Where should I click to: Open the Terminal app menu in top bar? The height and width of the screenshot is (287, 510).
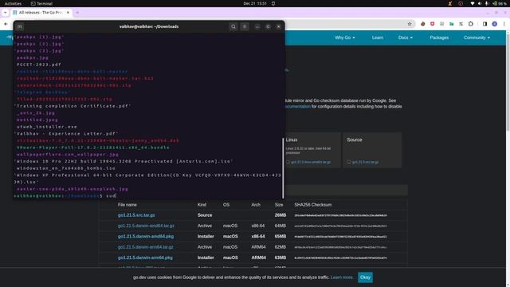tap(41, 3)
